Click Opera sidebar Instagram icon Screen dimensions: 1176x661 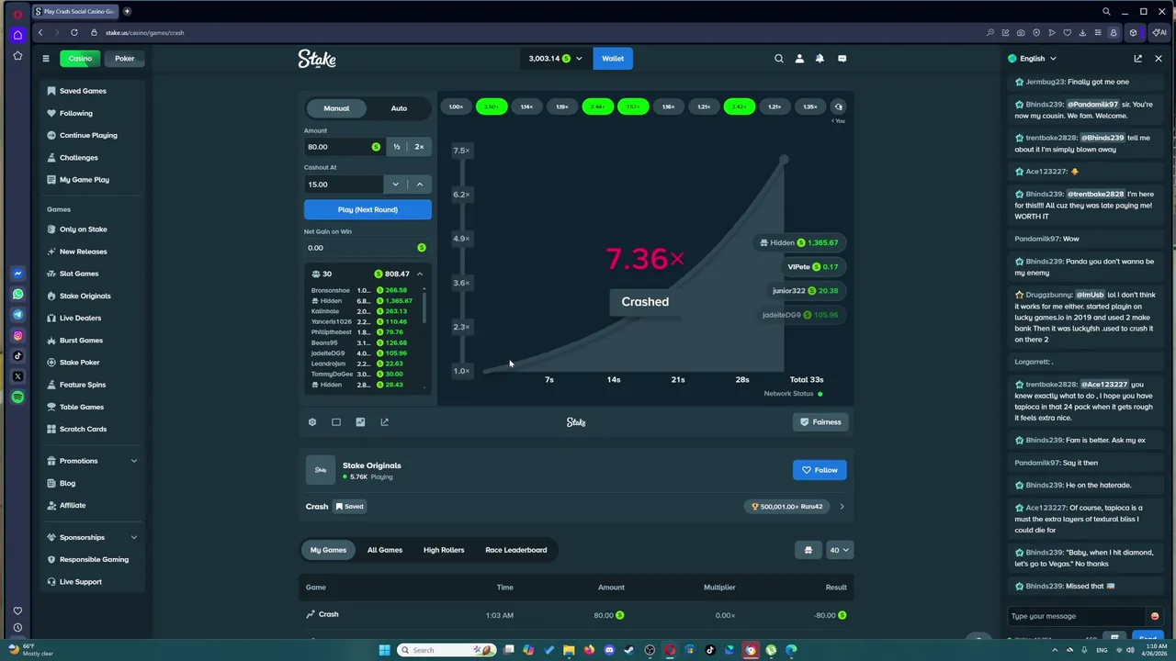click(17, 335)
